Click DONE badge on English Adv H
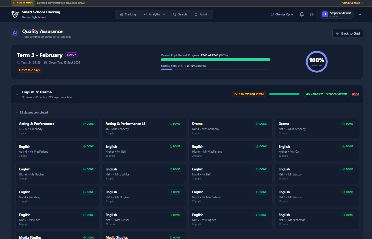 click(89, 146)
